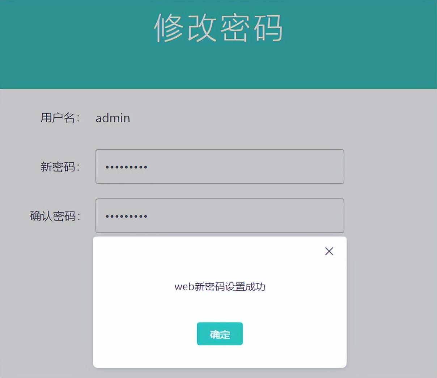Click the X to close the success dialog
Screen dimensions: 437x378
328,251
